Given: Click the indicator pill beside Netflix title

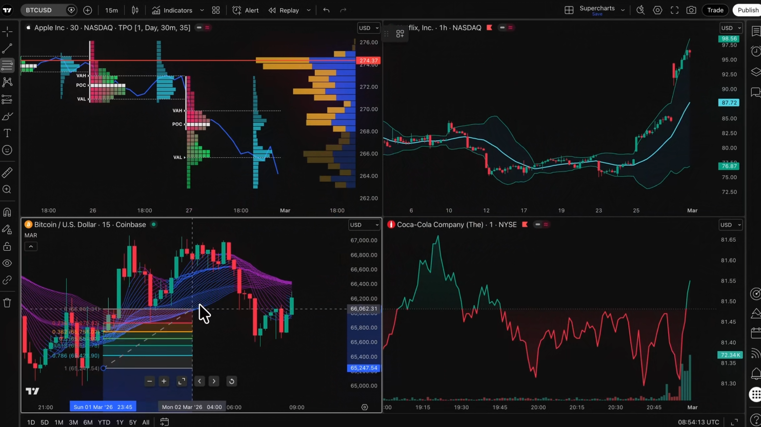Looking at the screenshot, I should (506, 28).
